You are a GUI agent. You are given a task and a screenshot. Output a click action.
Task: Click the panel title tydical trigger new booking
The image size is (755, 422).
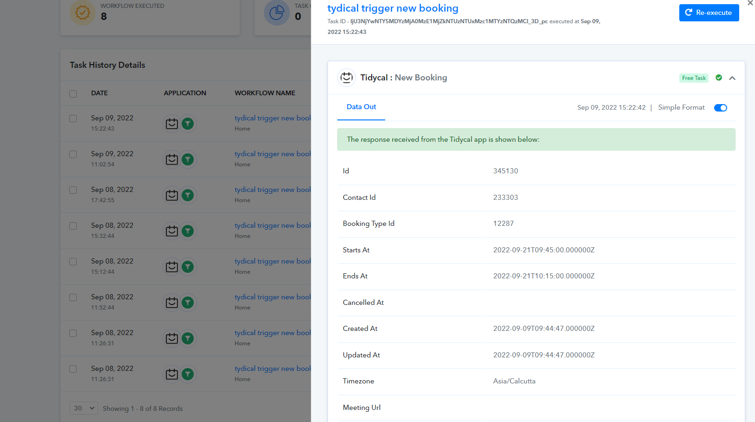[x=393, y=8]
